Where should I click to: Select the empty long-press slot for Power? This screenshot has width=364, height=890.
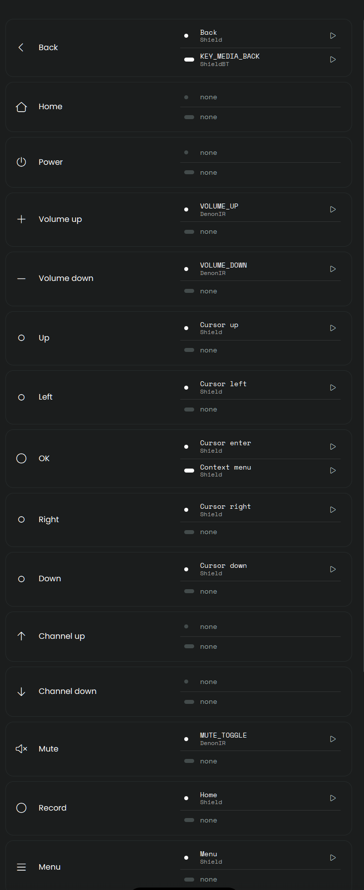(x=209, y=173)
